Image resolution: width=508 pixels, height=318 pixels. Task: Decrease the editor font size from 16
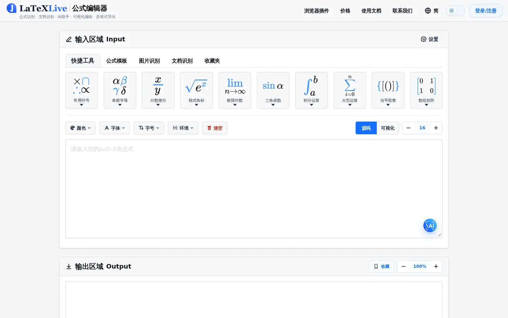click(x=409, y=128)
